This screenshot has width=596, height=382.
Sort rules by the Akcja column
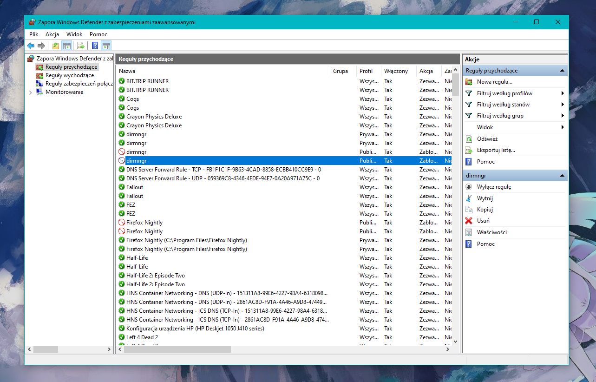pyautogui.click(x=429, y=71)
